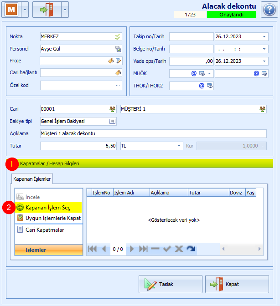
Task: Open the Takip tarih date dropdown
Action: [264, 36]
